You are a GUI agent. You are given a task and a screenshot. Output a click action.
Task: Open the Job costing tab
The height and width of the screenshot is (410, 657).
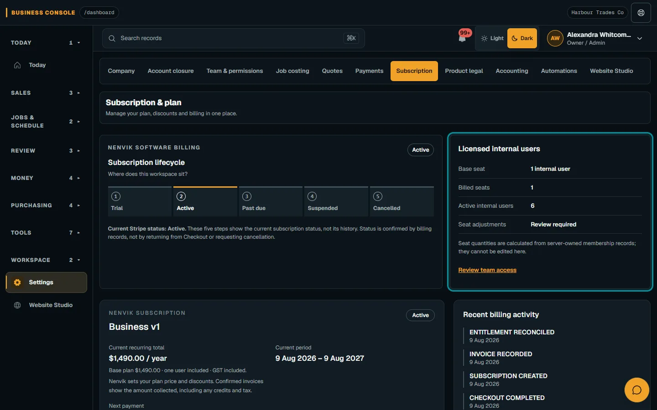point(292,71)
